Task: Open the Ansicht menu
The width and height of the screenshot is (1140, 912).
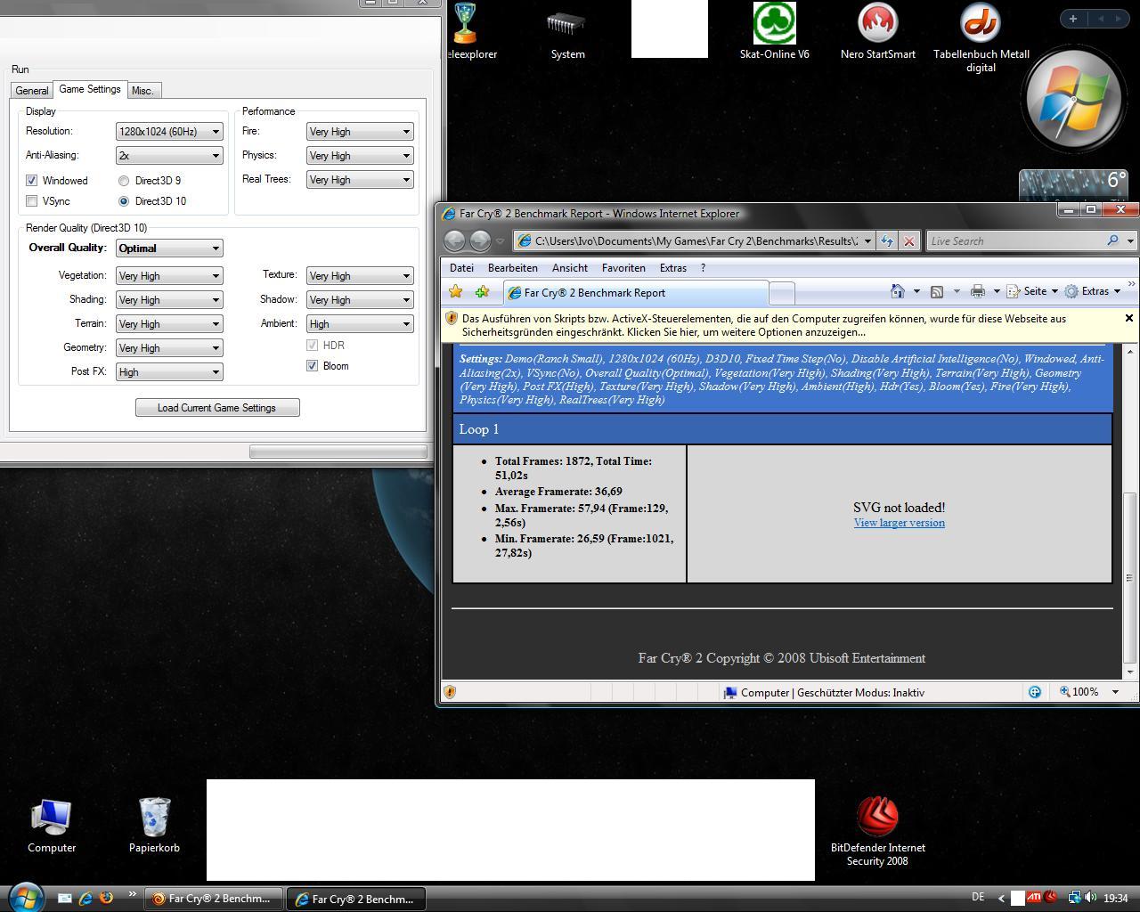Action: tap(569, 267)
